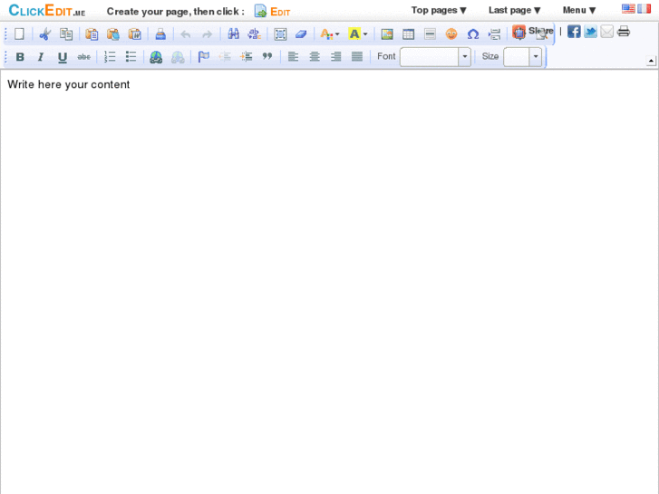The height and width of the screenshot is (494, 659).
Task: Open the Replace text tool
Action: click(x=255, y=34)
